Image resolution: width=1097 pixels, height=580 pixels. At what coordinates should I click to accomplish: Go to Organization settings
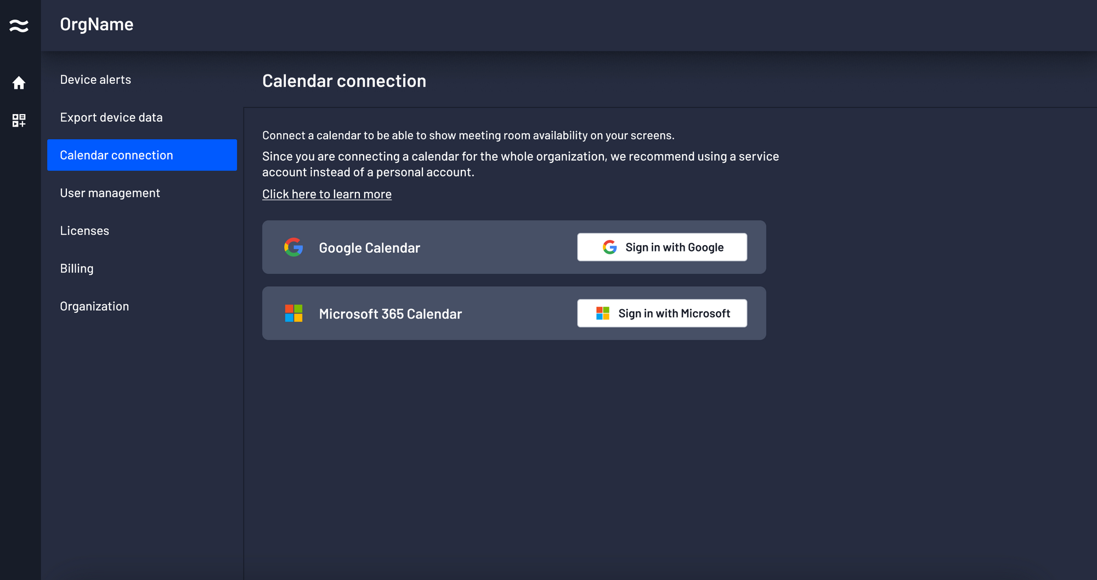(94, 306)
